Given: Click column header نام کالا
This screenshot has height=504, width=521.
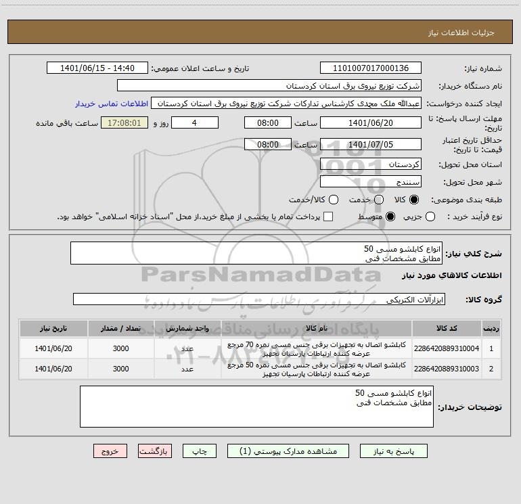Looking at the screenshot, I should [317, 328].
